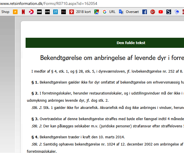The height and width of the screenshot is (153, 184).
Task: Open the Google+ bookmark
Action: coord(153,12)
